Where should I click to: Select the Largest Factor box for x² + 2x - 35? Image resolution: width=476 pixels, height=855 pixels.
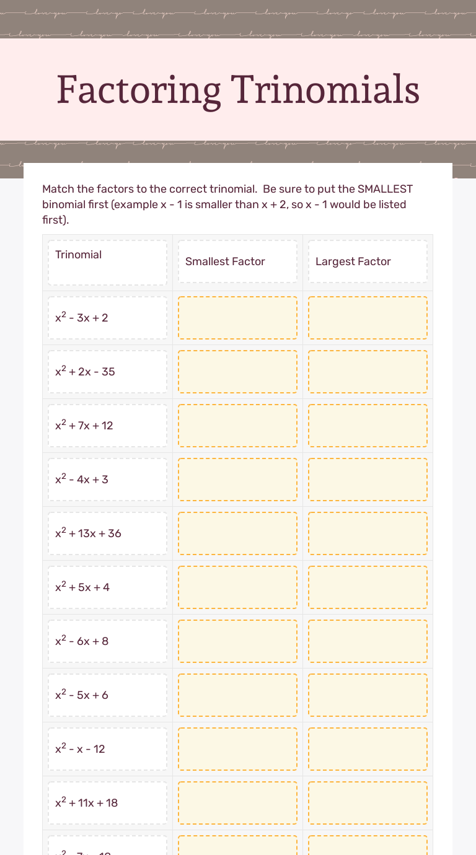[368, 372]
